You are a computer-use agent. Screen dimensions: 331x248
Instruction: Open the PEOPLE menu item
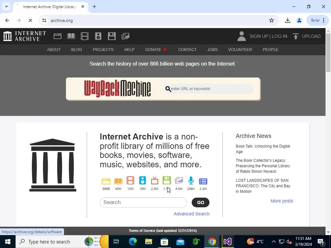(x=271, y=49)
